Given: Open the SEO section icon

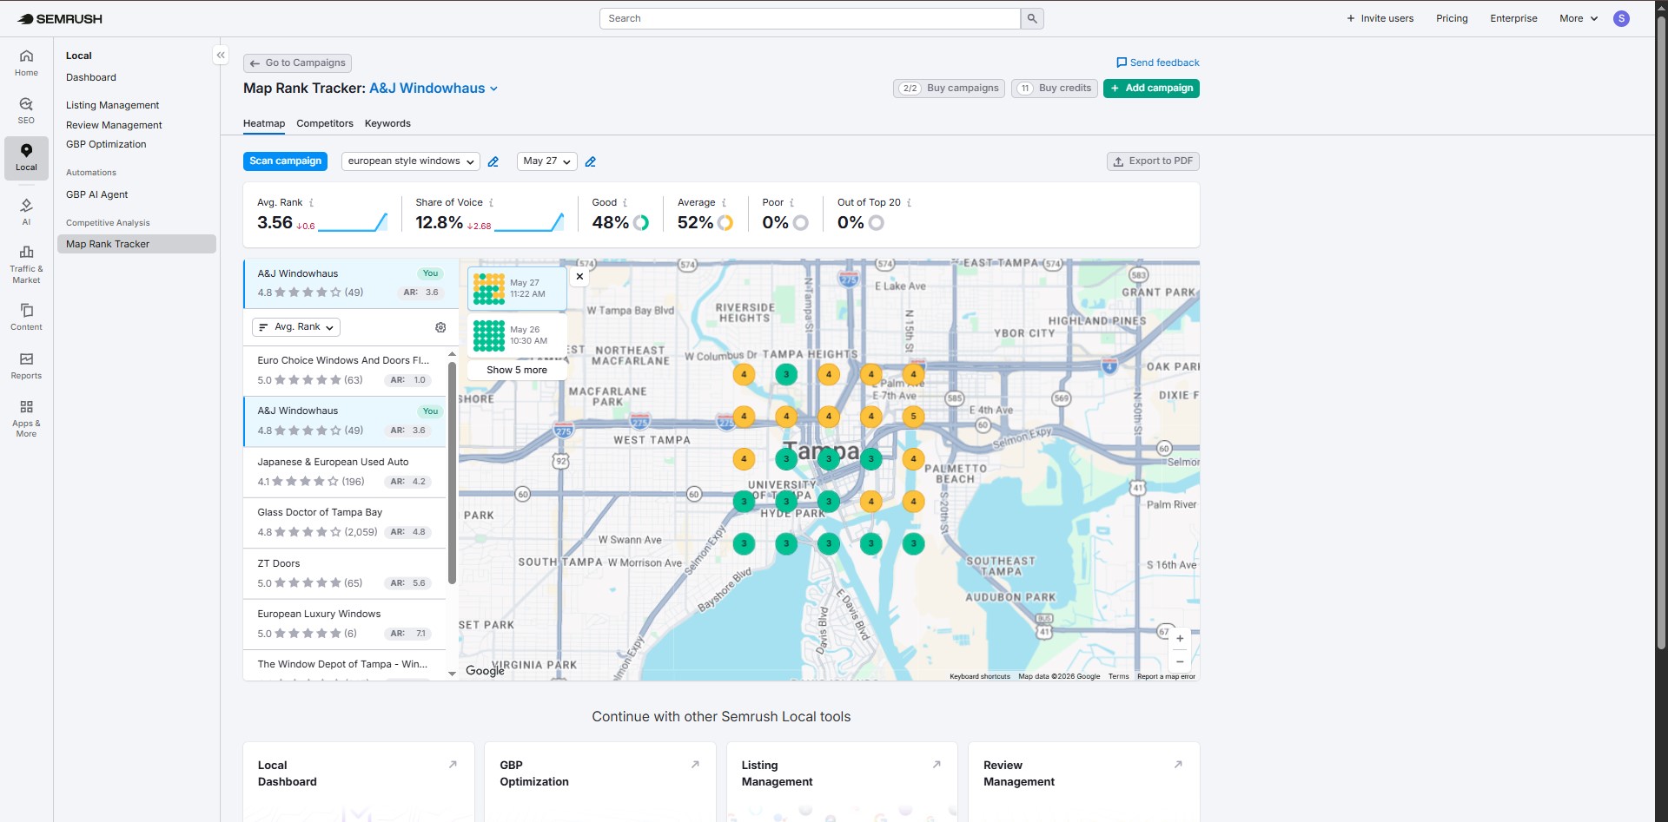Looking at the screenshot, I should 26,110.
